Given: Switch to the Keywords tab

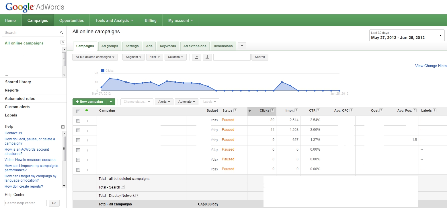Looking at the screenshot, I should pyautogui.click(x=168, y=46).
